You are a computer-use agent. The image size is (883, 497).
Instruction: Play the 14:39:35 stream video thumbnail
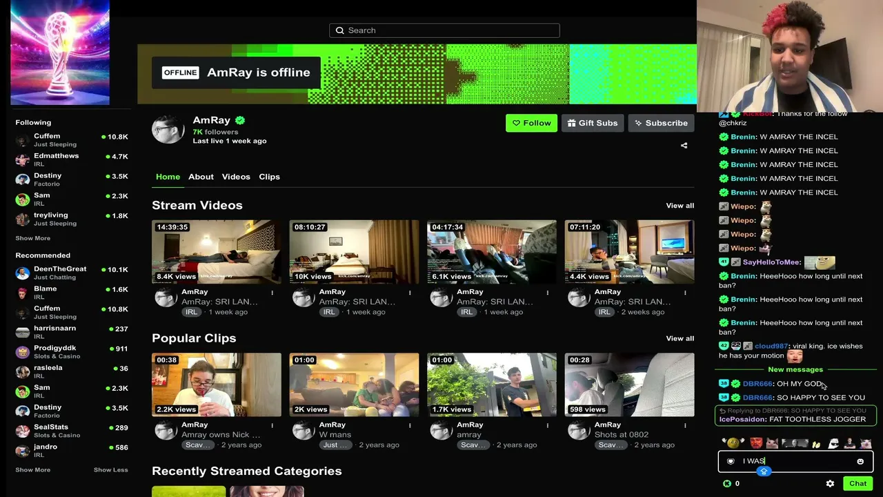click(x=217, y=252)
